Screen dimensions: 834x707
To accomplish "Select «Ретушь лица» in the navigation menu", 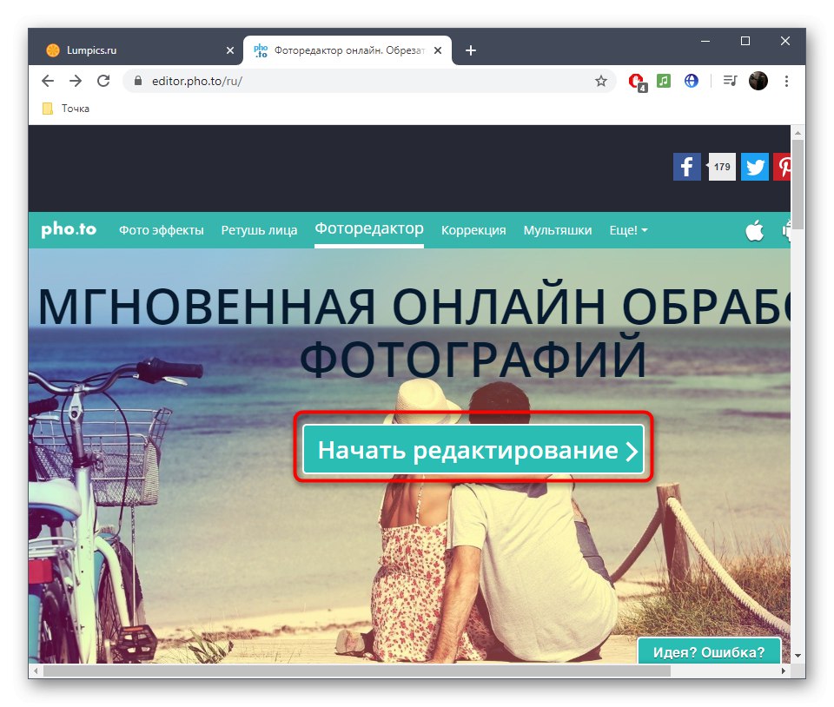I will pos(259,230).
